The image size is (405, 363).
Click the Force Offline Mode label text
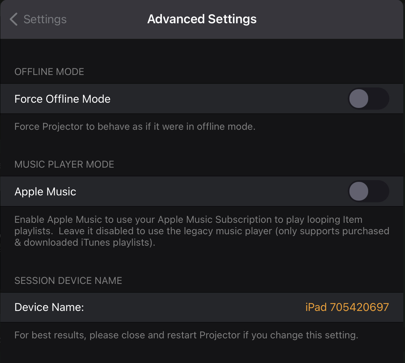pyautogui.click(x=63, y=99)
